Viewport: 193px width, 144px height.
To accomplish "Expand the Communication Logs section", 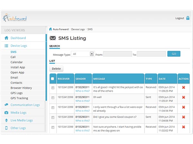I will click(x=25, y=105).
